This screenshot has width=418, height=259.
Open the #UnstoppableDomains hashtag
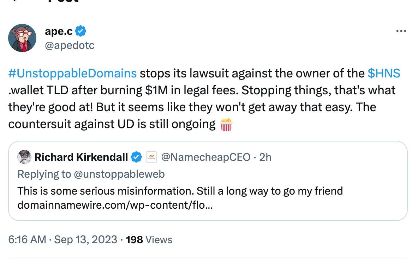point(72,73)
